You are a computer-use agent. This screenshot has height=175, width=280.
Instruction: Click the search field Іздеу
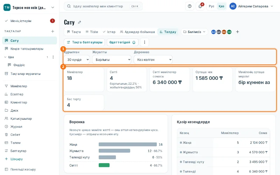(103, 6)
